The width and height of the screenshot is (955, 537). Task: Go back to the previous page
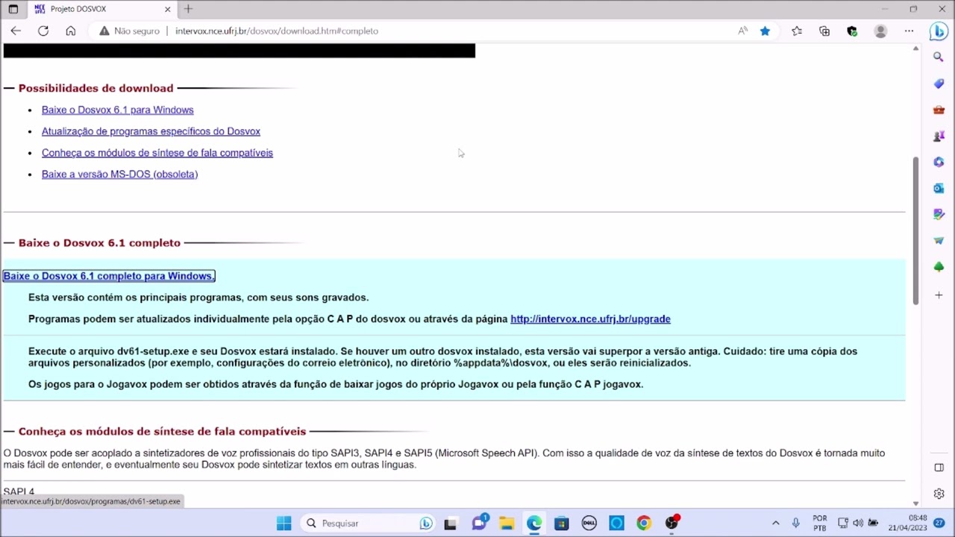(16, 31)
